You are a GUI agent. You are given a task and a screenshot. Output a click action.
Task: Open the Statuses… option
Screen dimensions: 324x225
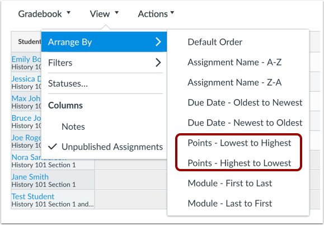104,83
